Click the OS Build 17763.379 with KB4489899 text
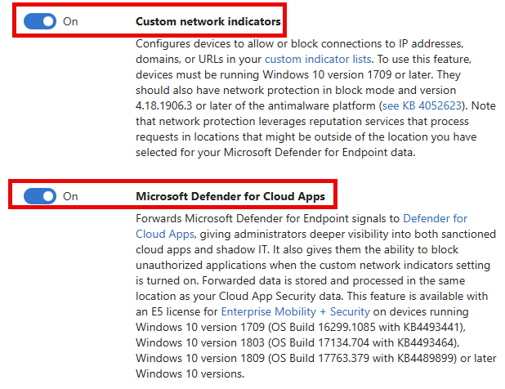The image size is (505, 389). (364, 358)
